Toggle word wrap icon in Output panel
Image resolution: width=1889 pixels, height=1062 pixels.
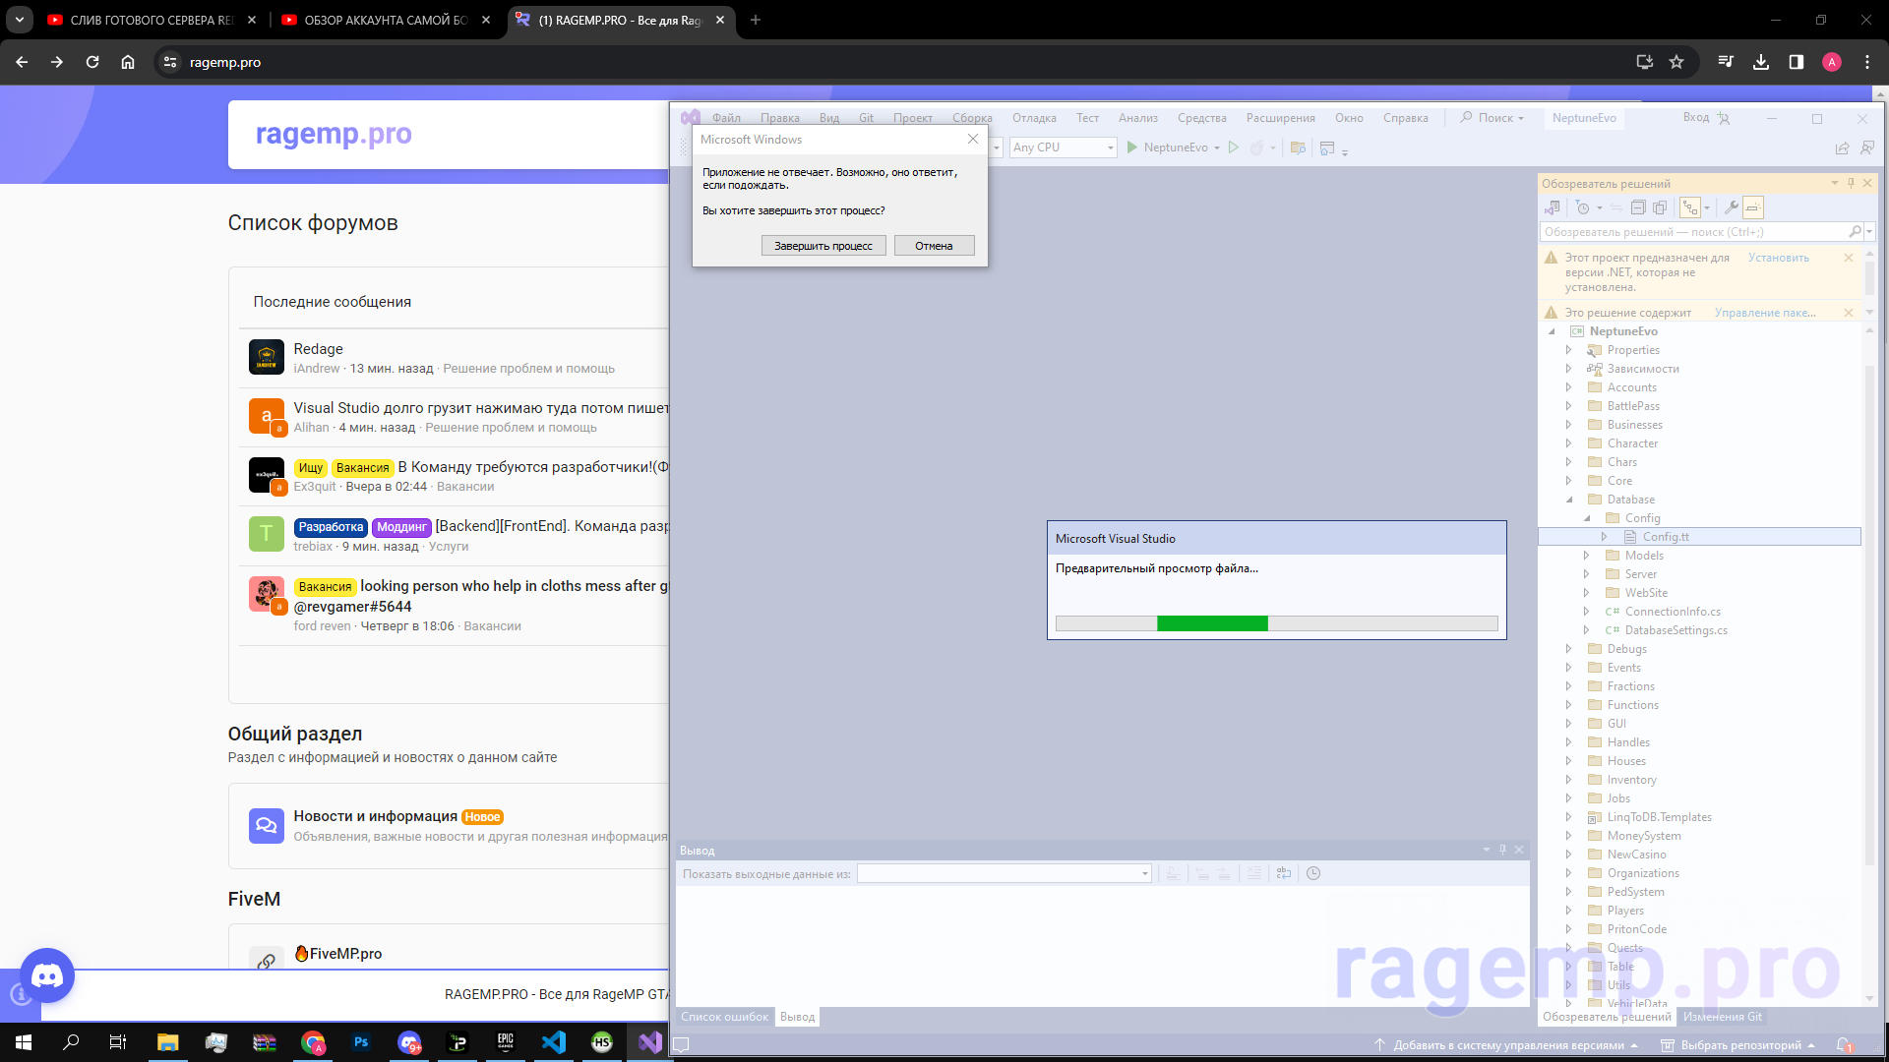point(1284,873)
